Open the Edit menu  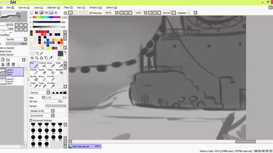coord(10,8)
